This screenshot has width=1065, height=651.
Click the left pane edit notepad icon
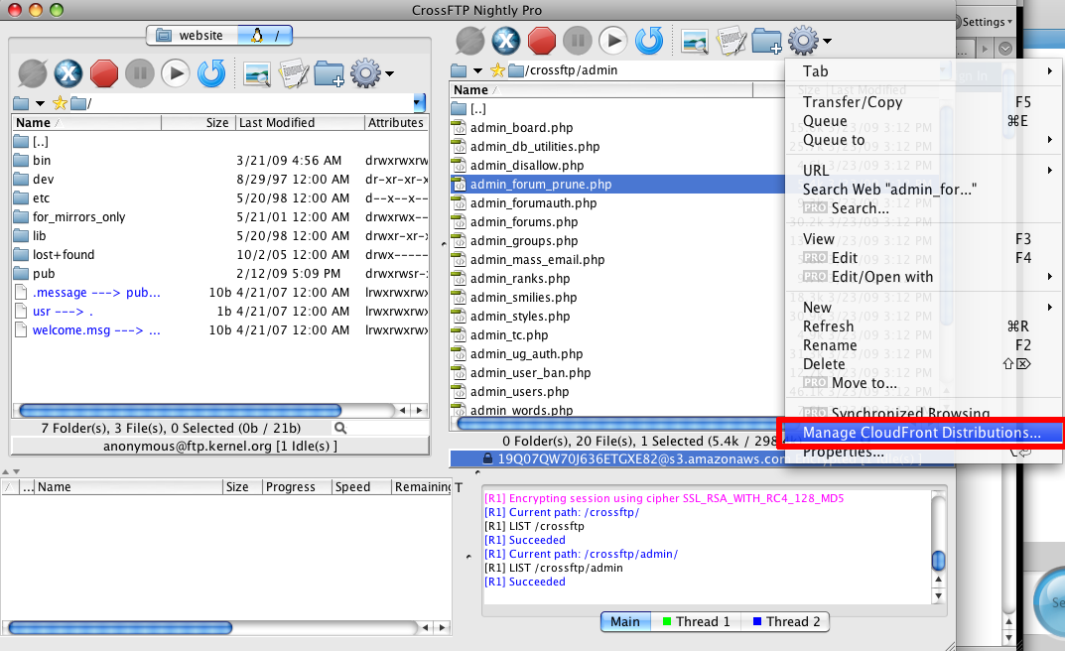(x=294, y=73)
